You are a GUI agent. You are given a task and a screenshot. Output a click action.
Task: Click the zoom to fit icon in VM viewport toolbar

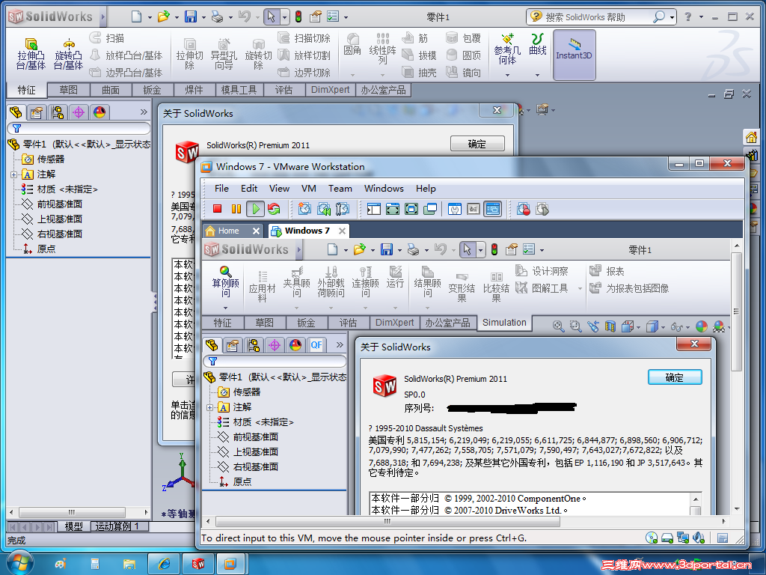558,326
